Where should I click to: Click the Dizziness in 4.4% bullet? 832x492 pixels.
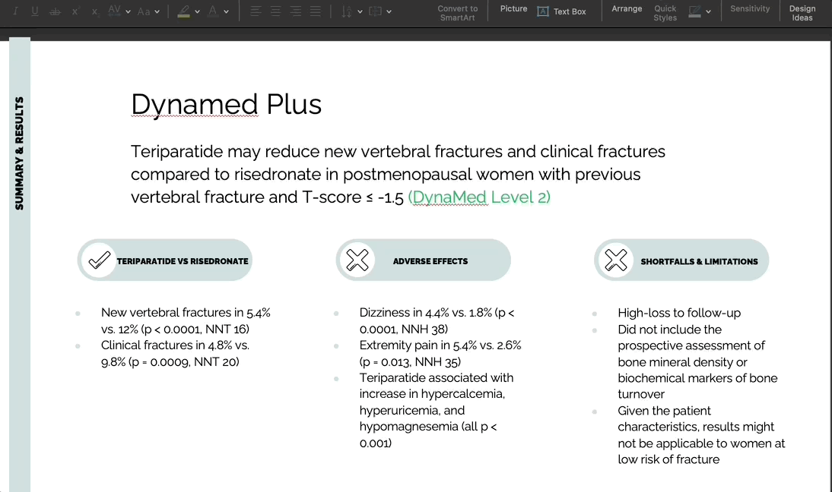tap(437, 321)
